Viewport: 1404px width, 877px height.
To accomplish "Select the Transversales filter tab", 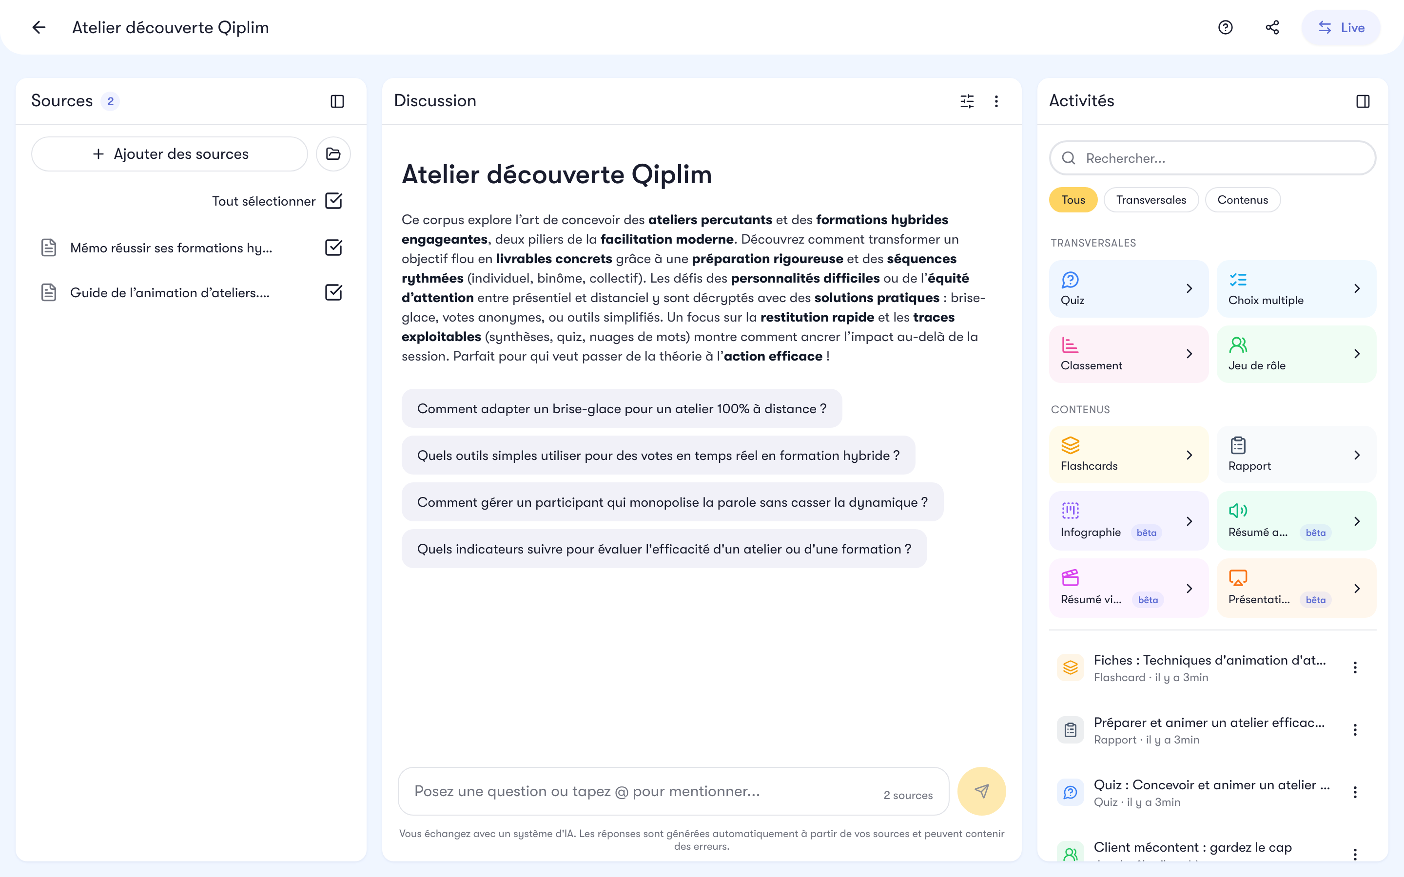I will click(1150, 200).
